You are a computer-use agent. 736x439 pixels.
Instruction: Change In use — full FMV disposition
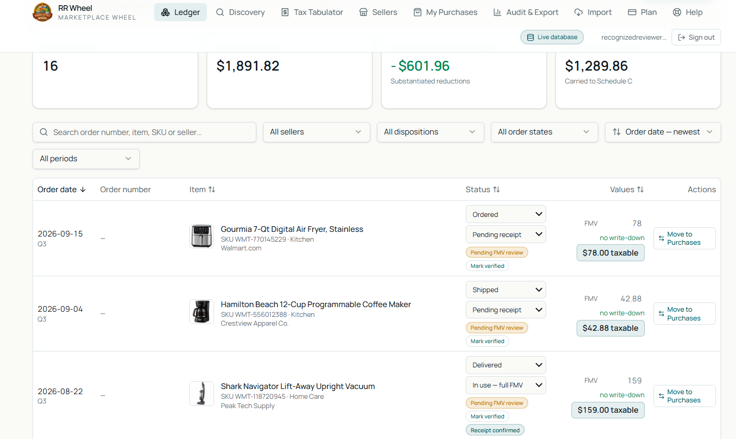(506, 385)
